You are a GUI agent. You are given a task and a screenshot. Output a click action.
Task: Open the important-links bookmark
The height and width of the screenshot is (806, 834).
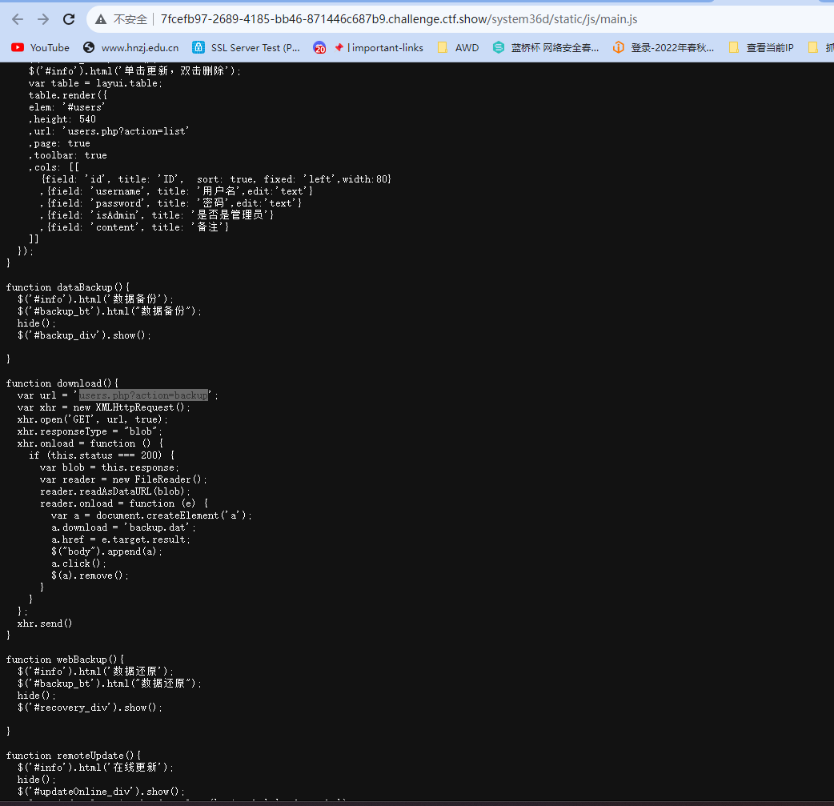[379, 48]
